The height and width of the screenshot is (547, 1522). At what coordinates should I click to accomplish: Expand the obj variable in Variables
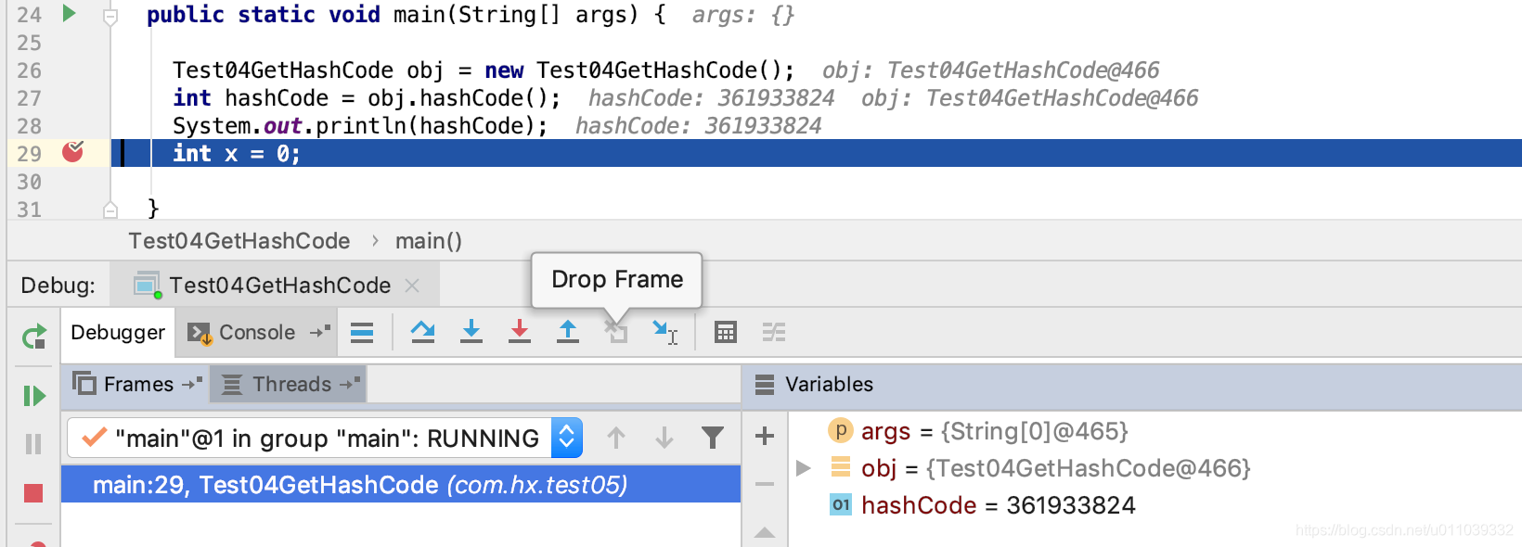[802, 468]
